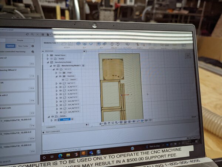222x167 pixels.
Task: Hide the top*1x1:1 body
Action: pyautogui.click(x=60, y=83)
